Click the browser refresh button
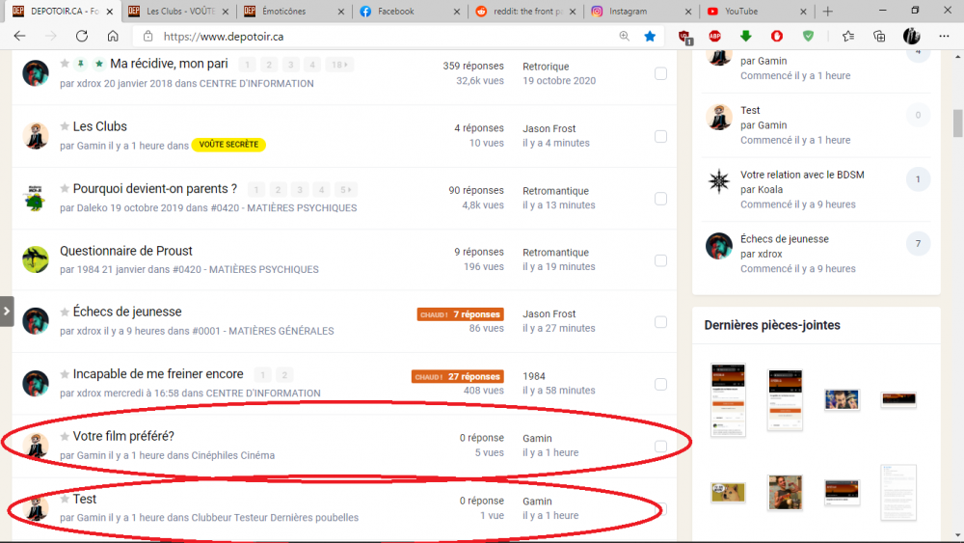Screen dimensions: 964x543 tap(82, 36)
